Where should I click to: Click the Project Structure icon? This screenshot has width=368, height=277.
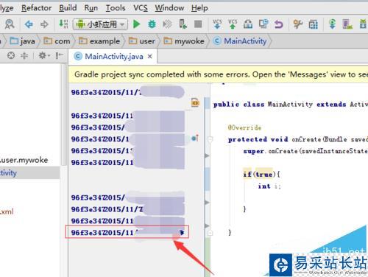(x=314, y=24)
